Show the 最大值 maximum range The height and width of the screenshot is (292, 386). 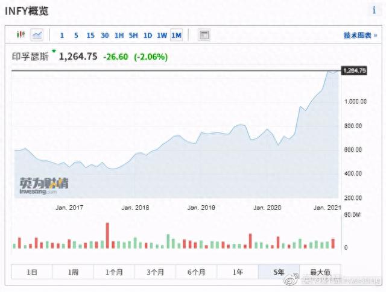(320, 272)
